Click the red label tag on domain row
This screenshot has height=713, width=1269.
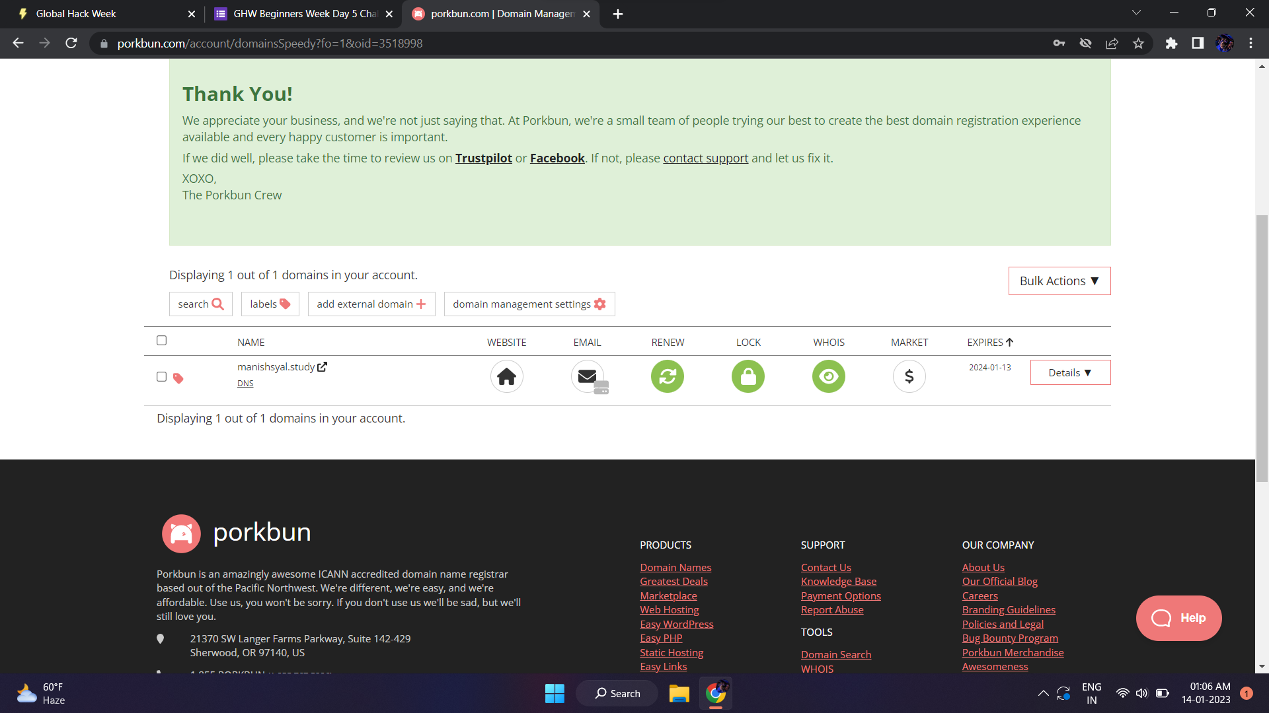point(178,378)
